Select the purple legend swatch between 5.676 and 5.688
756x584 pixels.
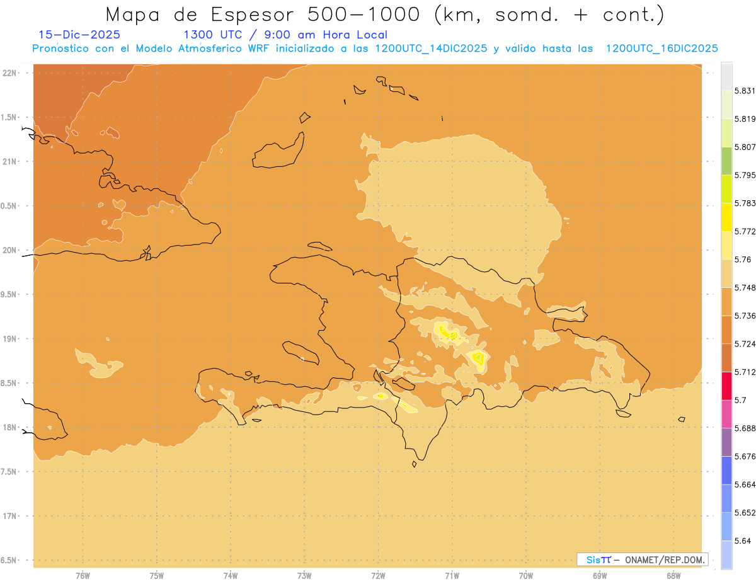click(x=726, y=442)
